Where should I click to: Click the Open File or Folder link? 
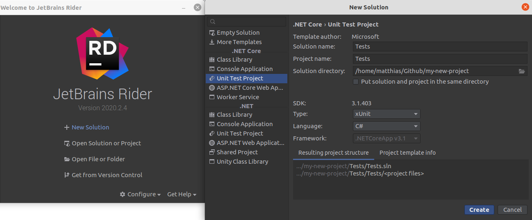[x=98, y=159]
